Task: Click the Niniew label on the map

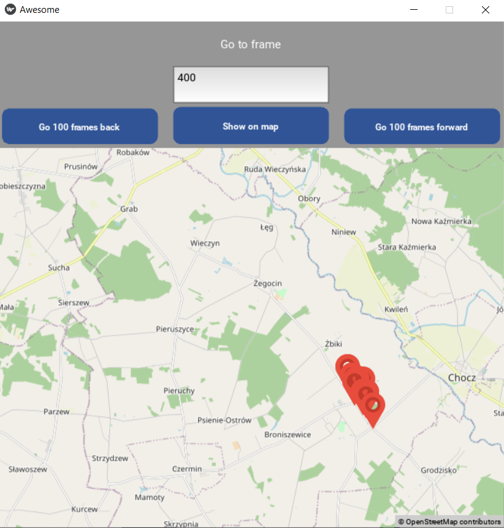Action: pos(343,232)
